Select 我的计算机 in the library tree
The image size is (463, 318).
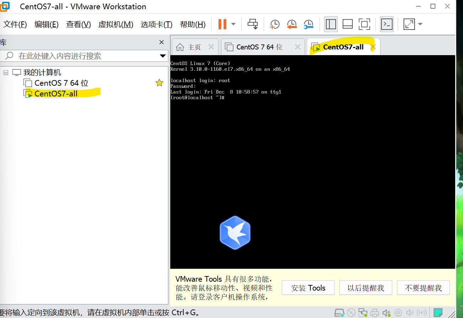pyautogui.click(x=42, y=73)
